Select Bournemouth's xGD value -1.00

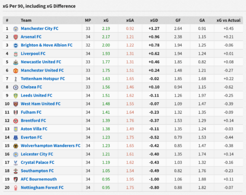pos(154,179)
